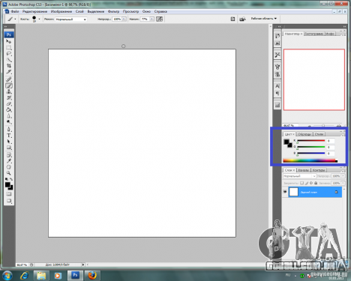
Task: Select the Rectangular Marquee tool
Action: (x=9, y=47)
